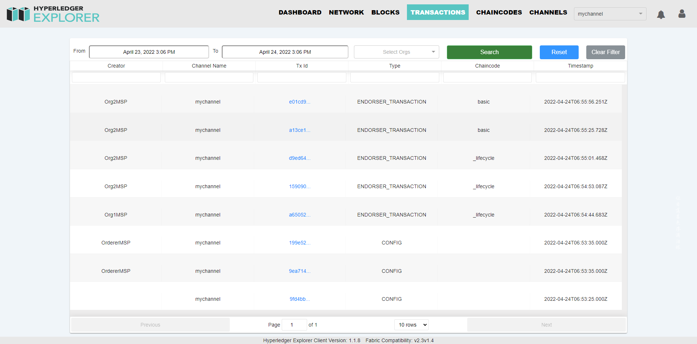Click the Type filter input
697x344 pixels.
[395, 77]
